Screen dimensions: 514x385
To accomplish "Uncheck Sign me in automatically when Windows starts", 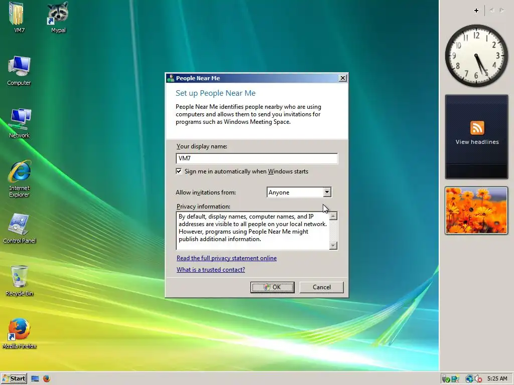I will [x=179, y=171].
